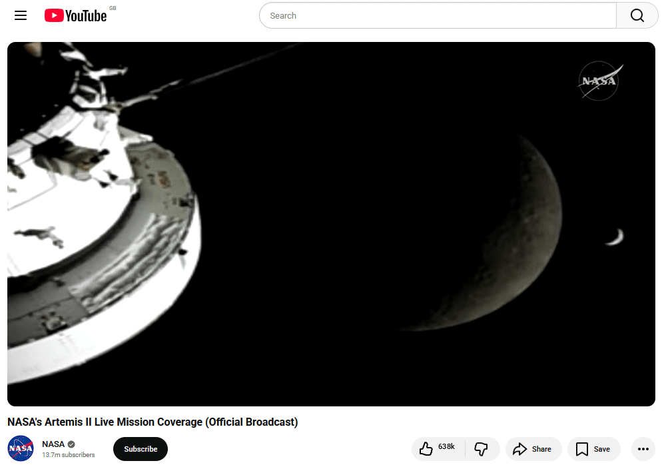Like the video with the thumbs up
Image resolution: width=662 pixels, height=465 pixels.
(x=426, y=449)
